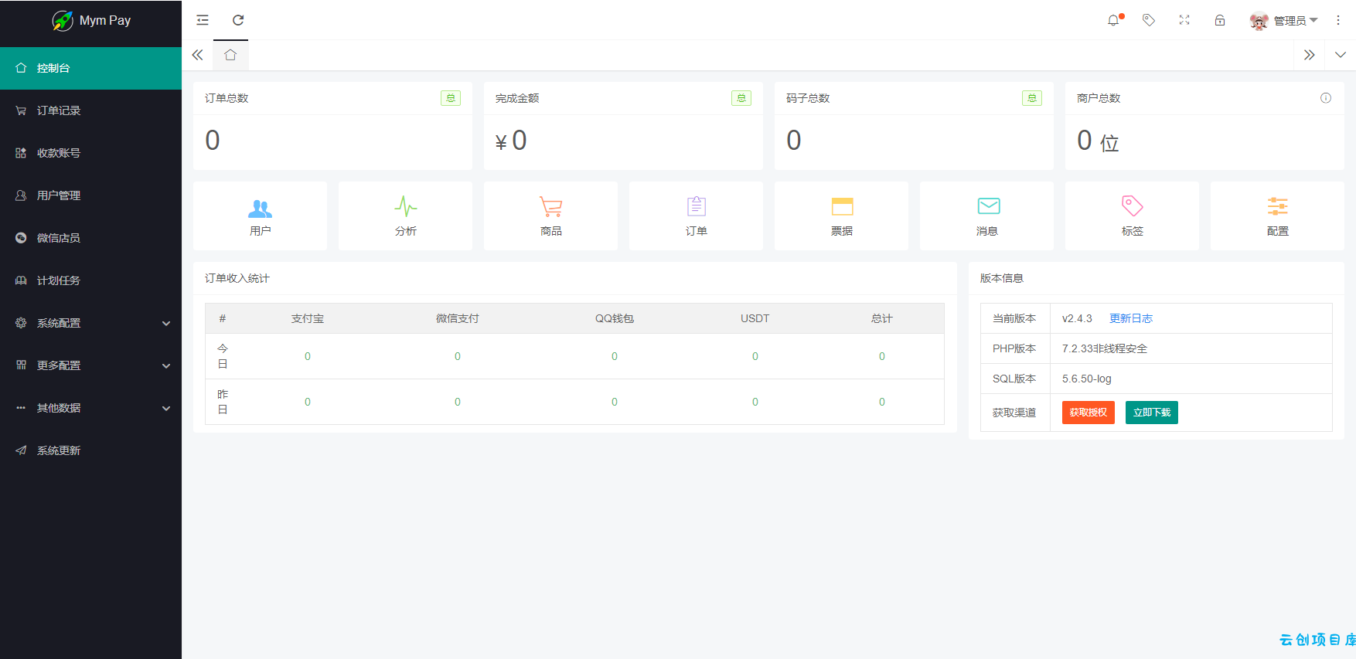Expand the 其他数据 sidebar menu
The width and height of the screenshot is (1356, 659).
click(91, 408)
